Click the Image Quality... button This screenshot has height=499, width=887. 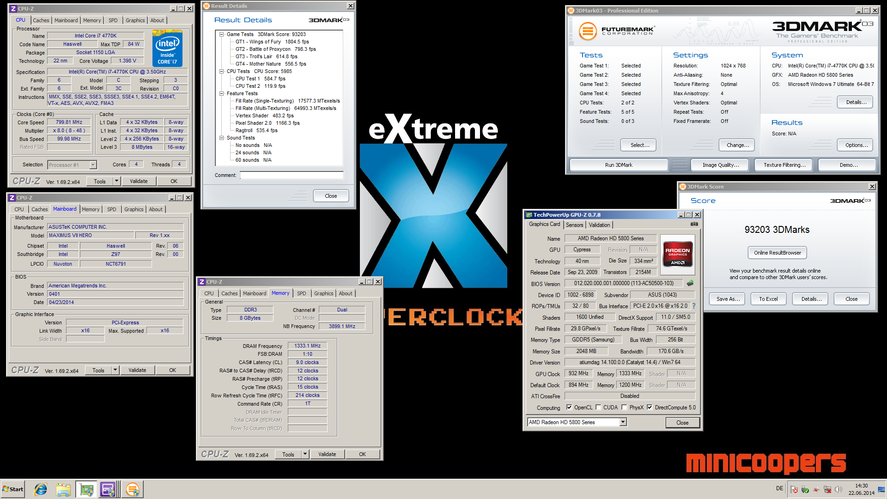coord(720,165)
